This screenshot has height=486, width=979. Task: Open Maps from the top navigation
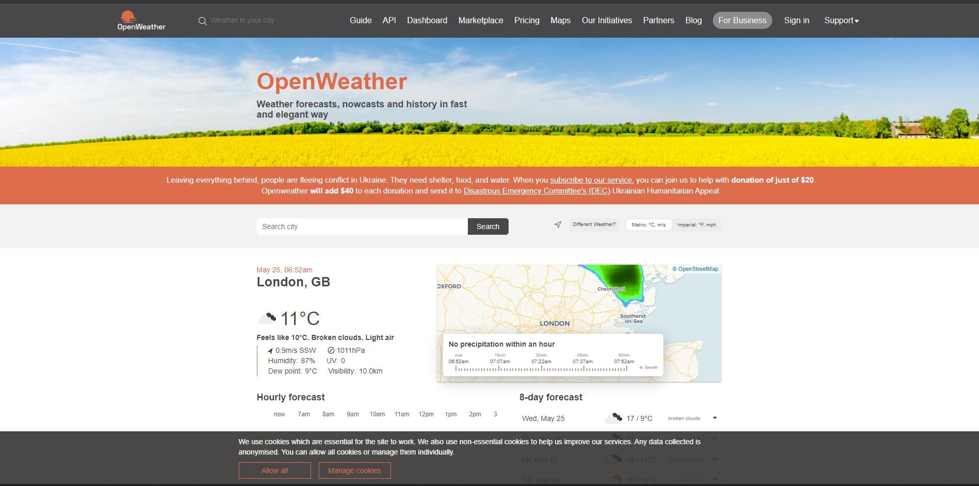[x=560, y=21]
